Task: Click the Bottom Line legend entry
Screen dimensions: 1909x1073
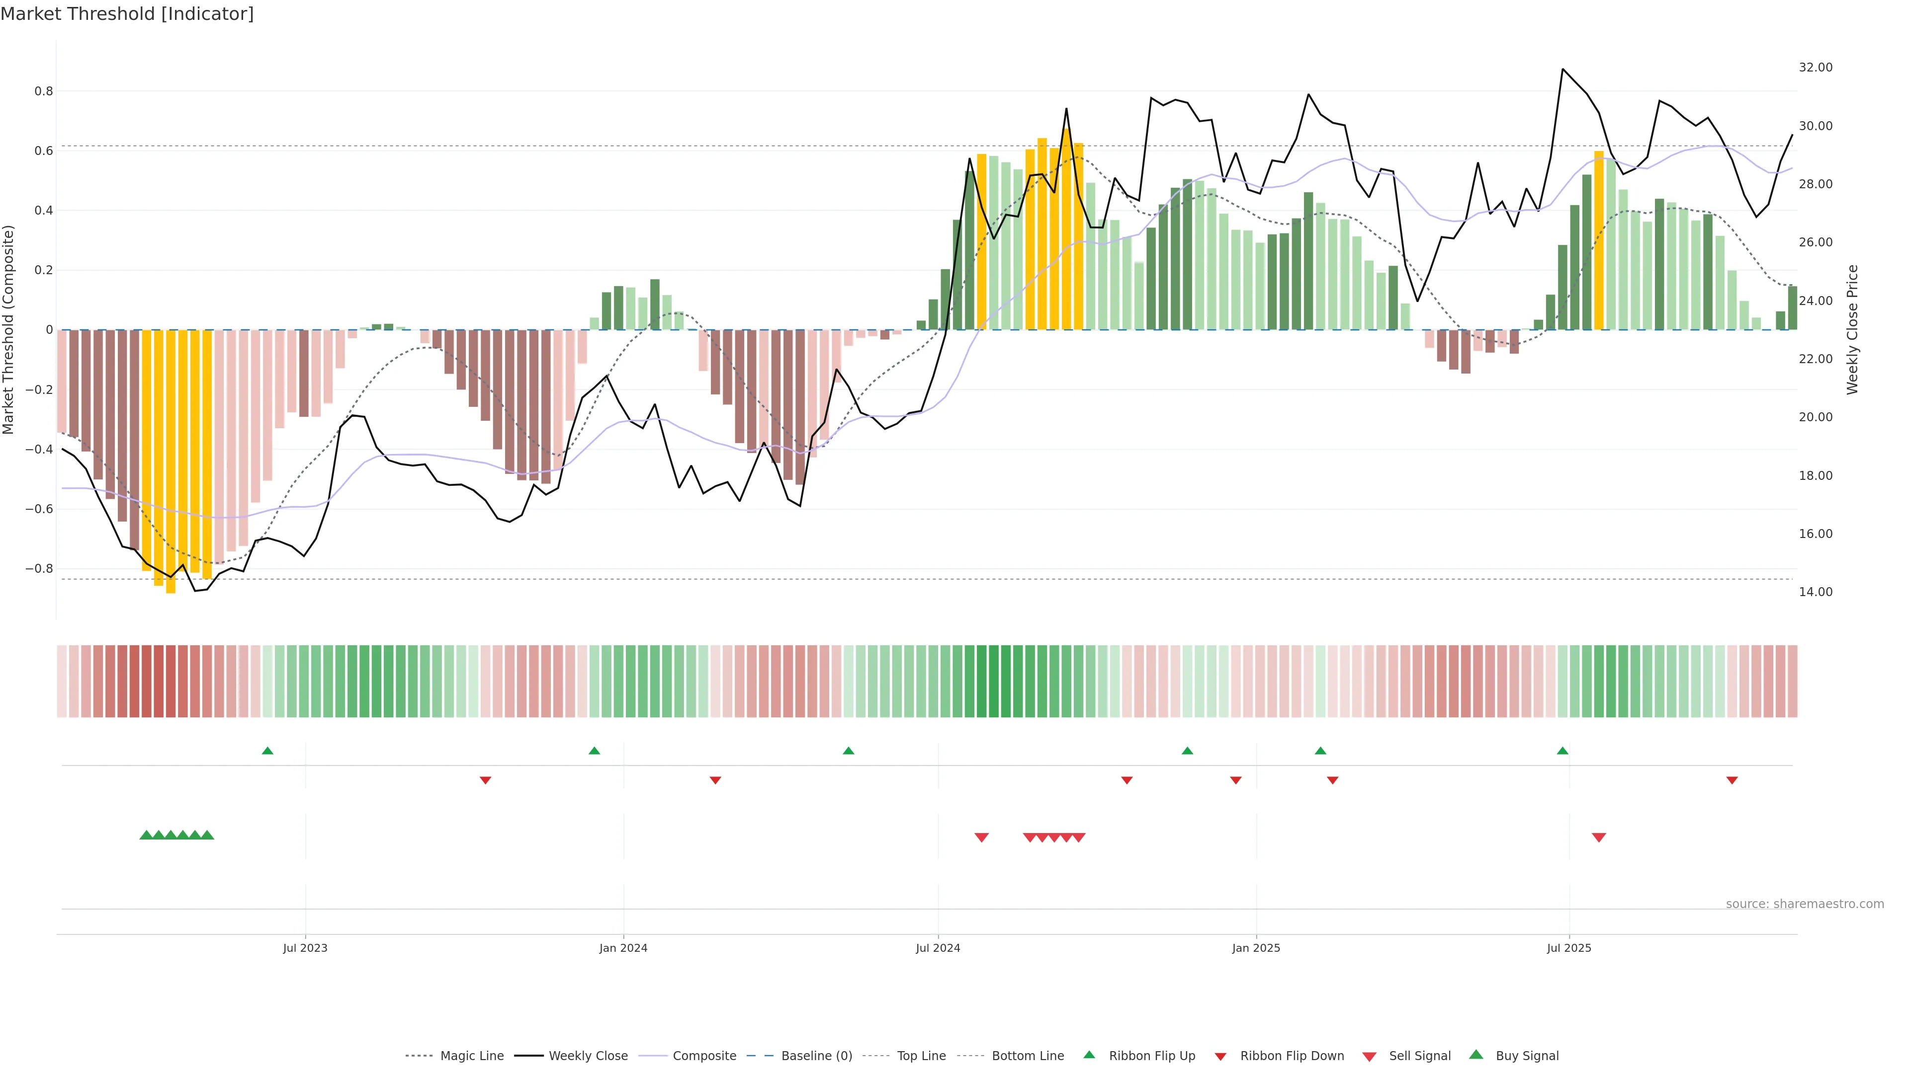Action: coord(1027,1056)
